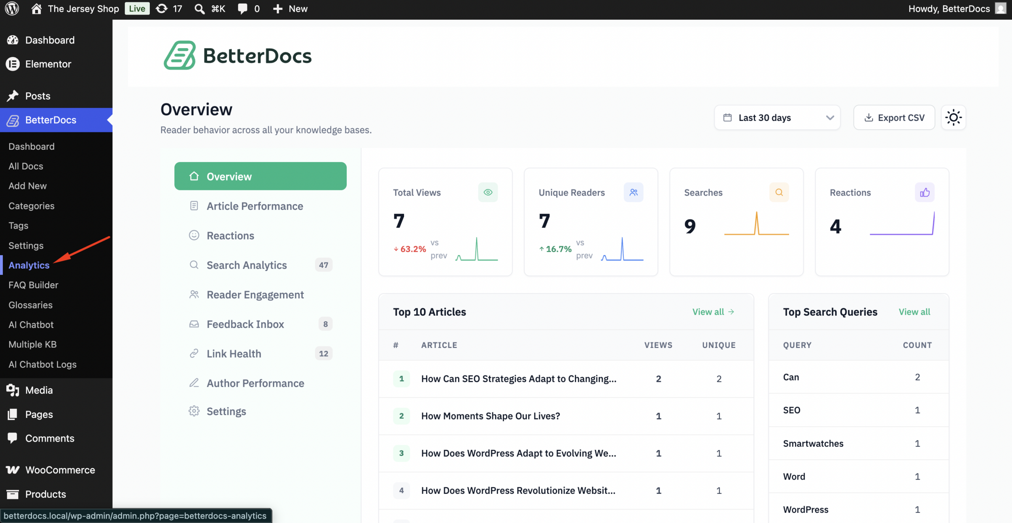
Task: Click the Reactions sparkline chart
Action: 902,223
